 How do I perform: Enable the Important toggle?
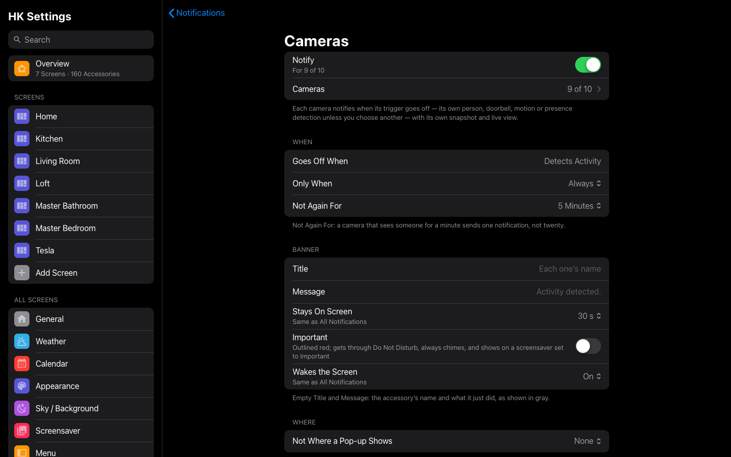tap(588, 346)
